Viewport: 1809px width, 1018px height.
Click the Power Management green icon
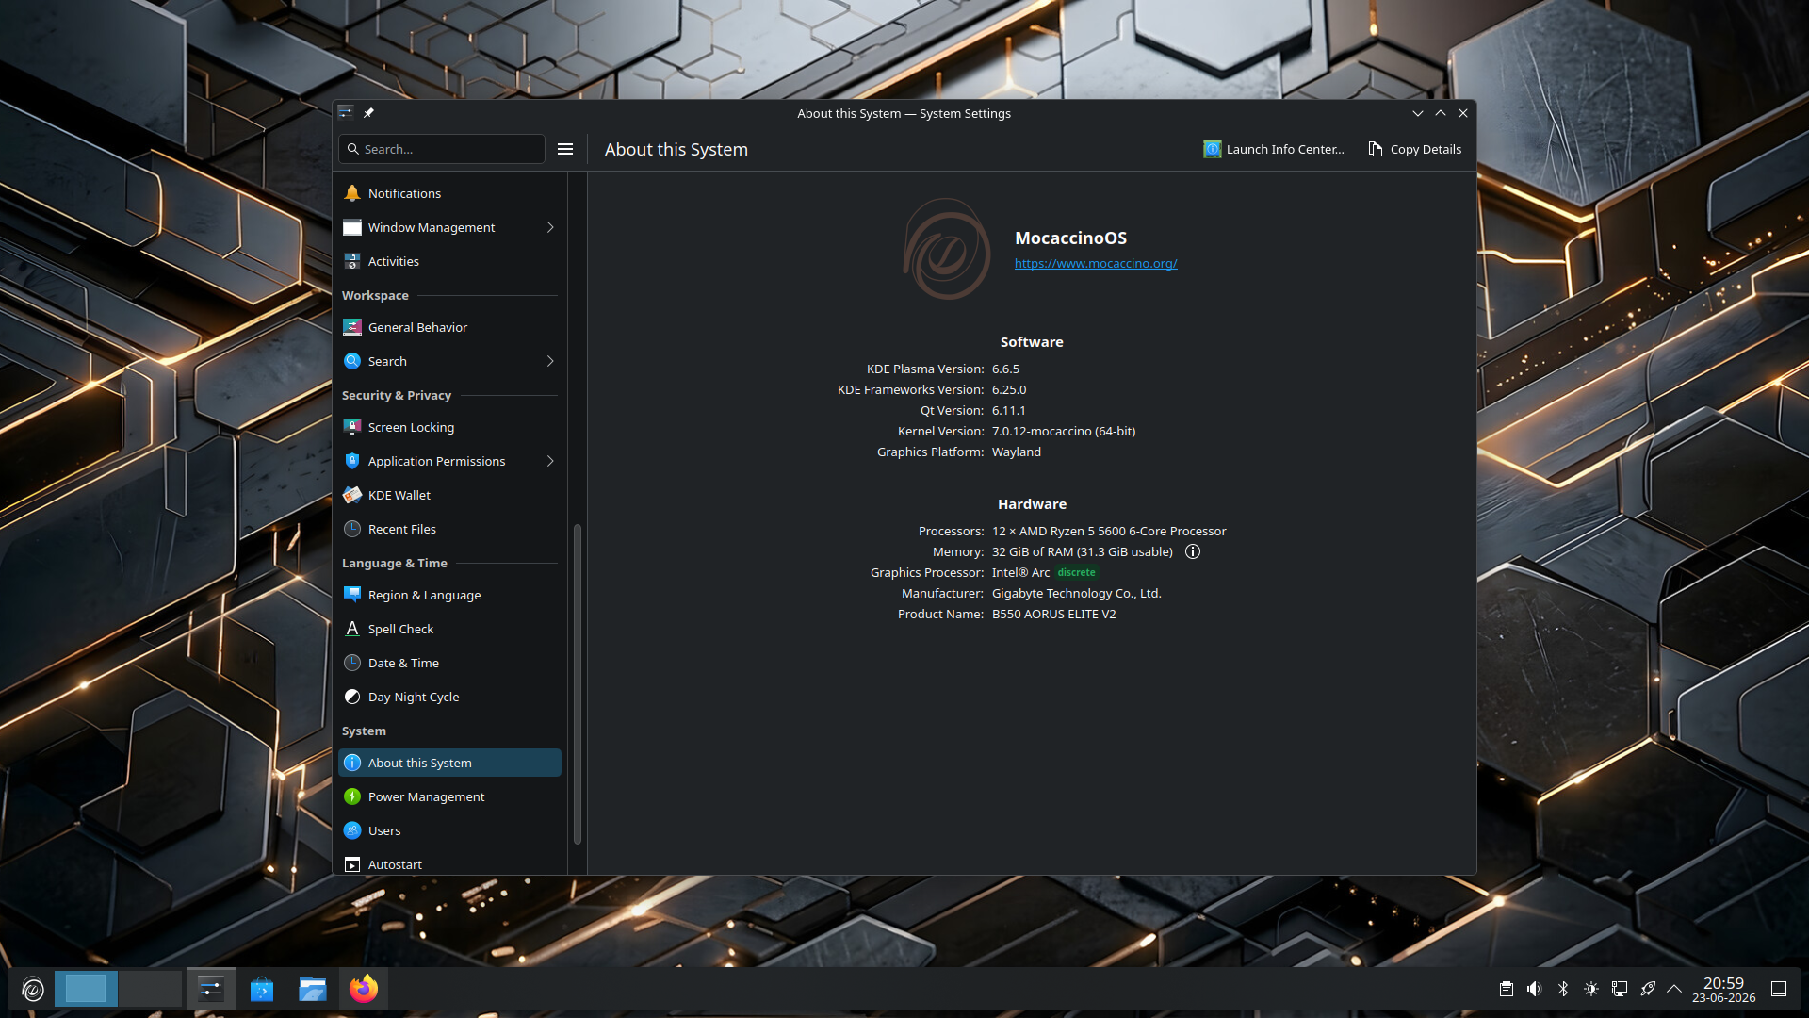[352, 796]
